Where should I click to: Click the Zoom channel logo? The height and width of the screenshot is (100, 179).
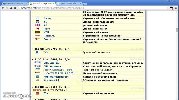click(x=37, y=39)
